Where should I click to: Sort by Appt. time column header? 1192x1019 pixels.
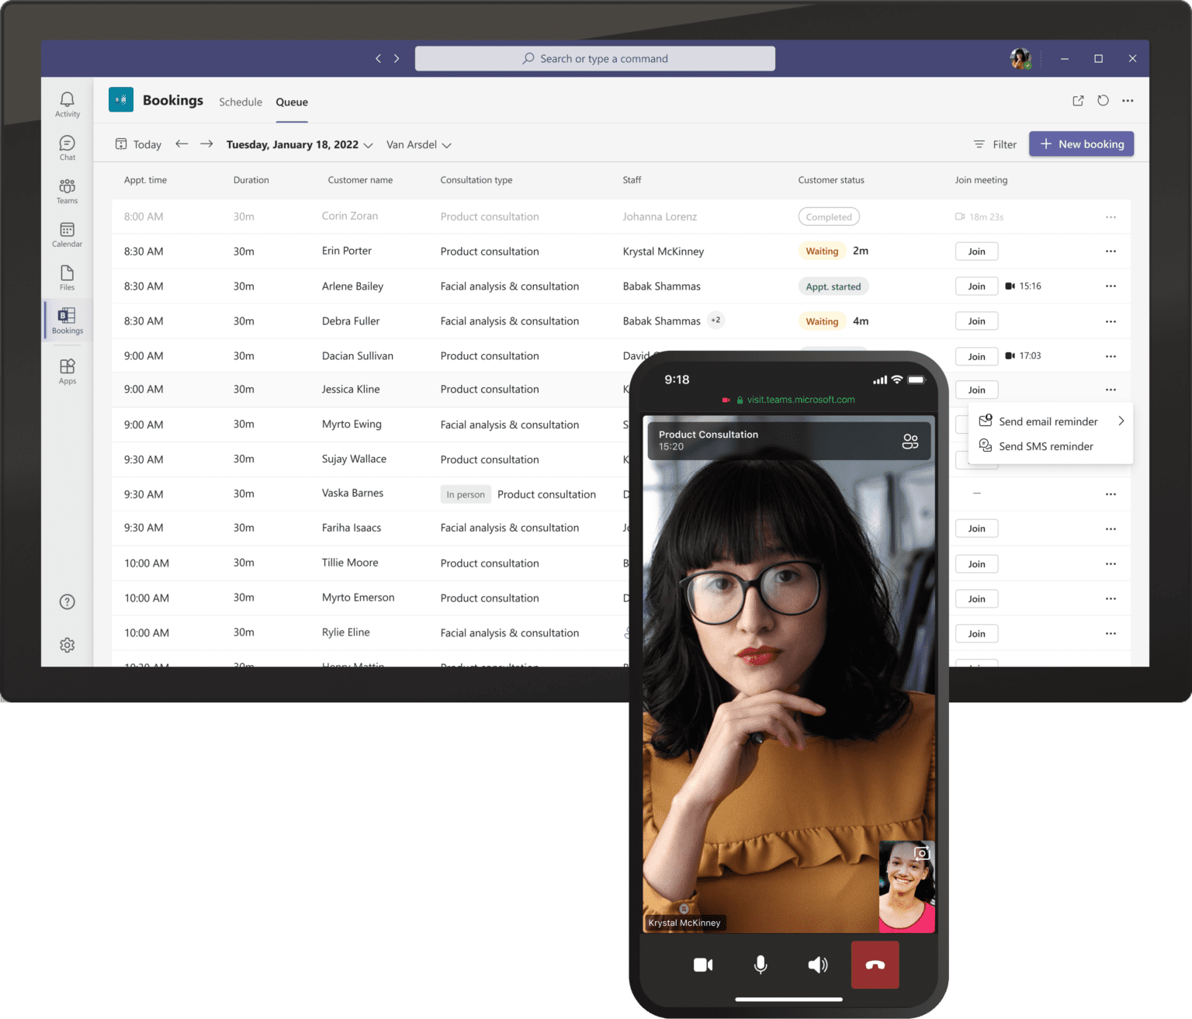tap(145, 180)
